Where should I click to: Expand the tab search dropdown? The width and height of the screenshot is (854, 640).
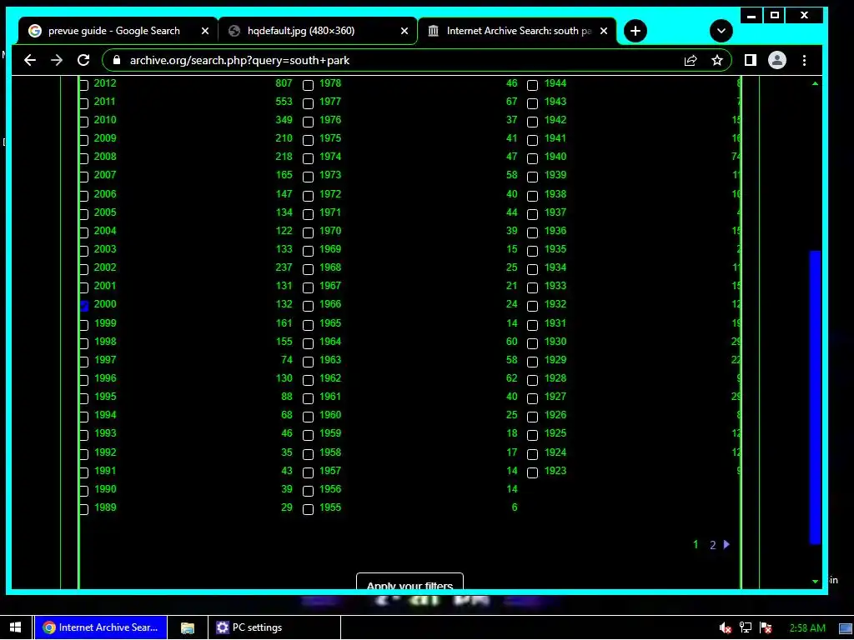[x=721, y=31]
